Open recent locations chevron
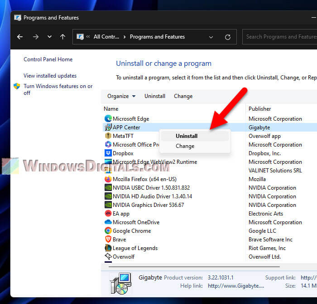This screenshot has width=317, height=304. click(49, 37)
